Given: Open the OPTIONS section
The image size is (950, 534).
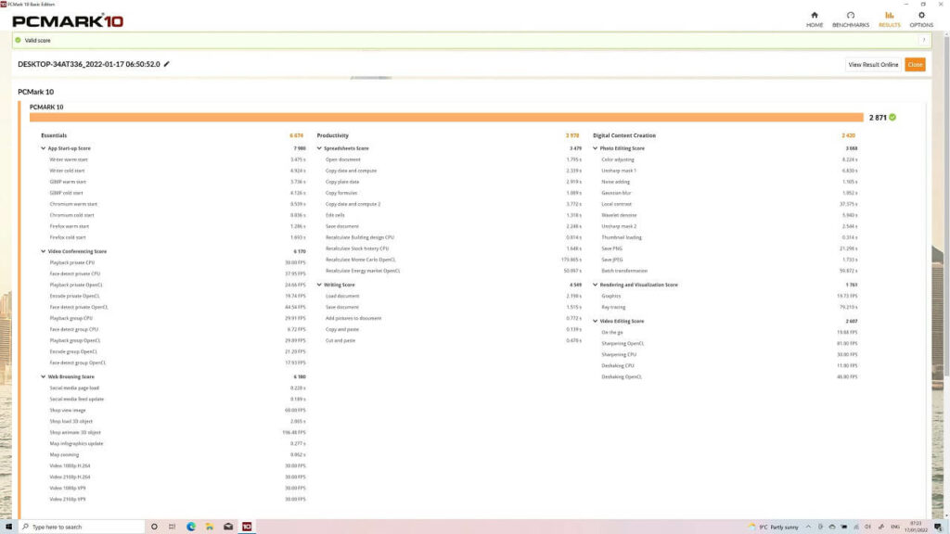Looking at the screenshot, I should (x=921, y=19).
